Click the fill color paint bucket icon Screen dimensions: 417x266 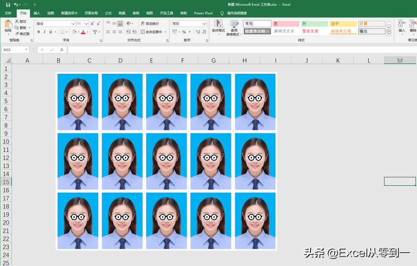pyautogui.click(x=74, y=32)
